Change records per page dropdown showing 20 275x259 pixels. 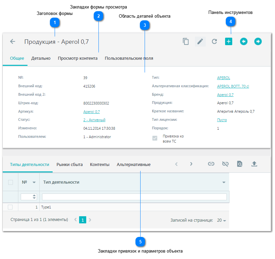coord(221,220)
